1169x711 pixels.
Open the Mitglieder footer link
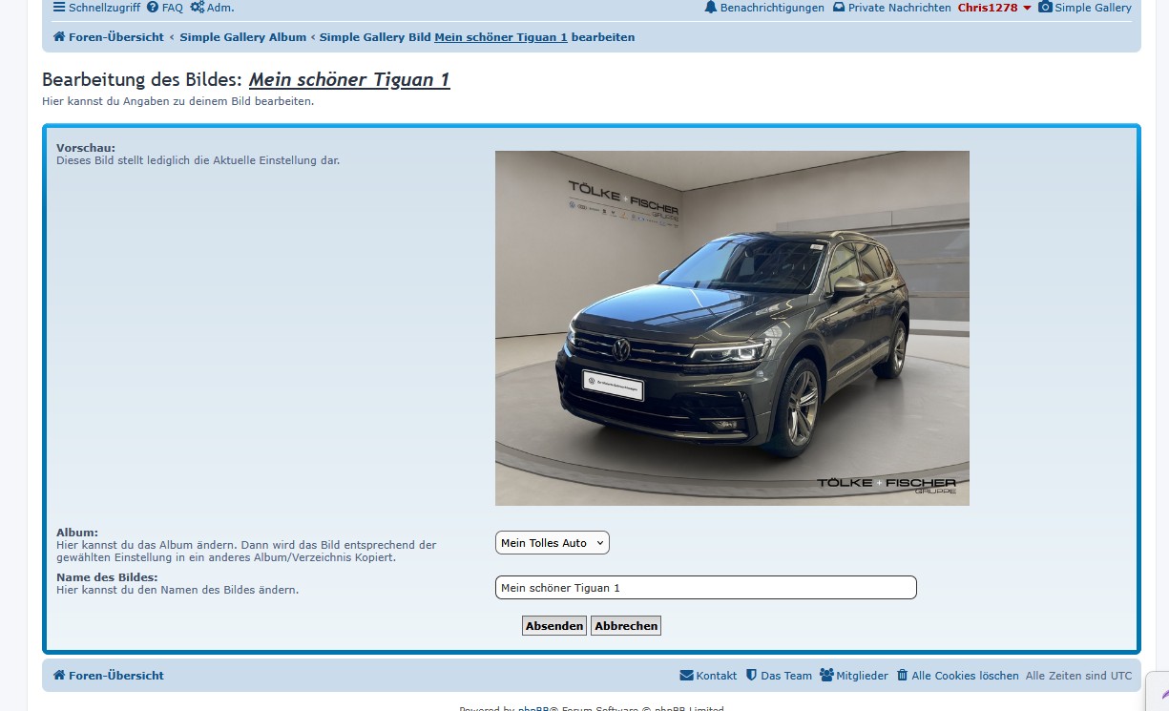click(x=863, y=676)
